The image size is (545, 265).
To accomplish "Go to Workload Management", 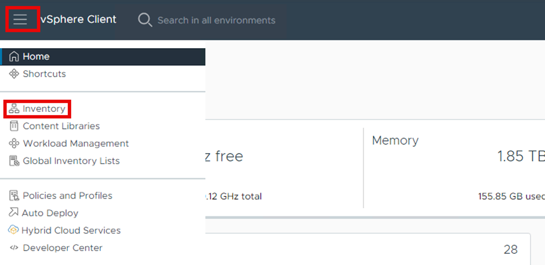I will pos(76,144).
